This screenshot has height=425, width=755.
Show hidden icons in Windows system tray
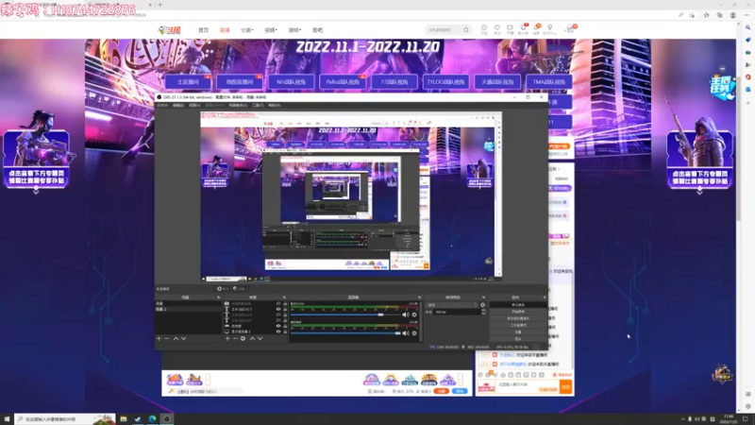point(682,419)
